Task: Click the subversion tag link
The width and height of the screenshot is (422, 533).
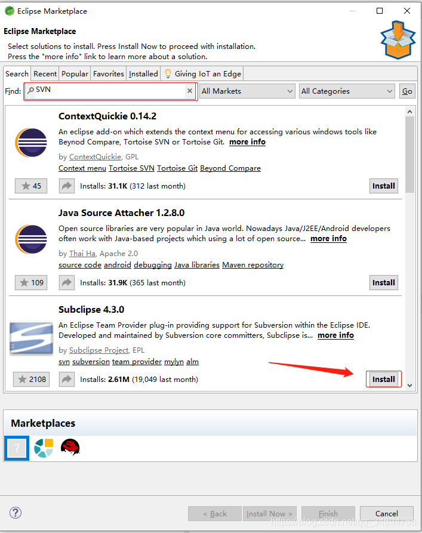Action: tap(91, 362)
